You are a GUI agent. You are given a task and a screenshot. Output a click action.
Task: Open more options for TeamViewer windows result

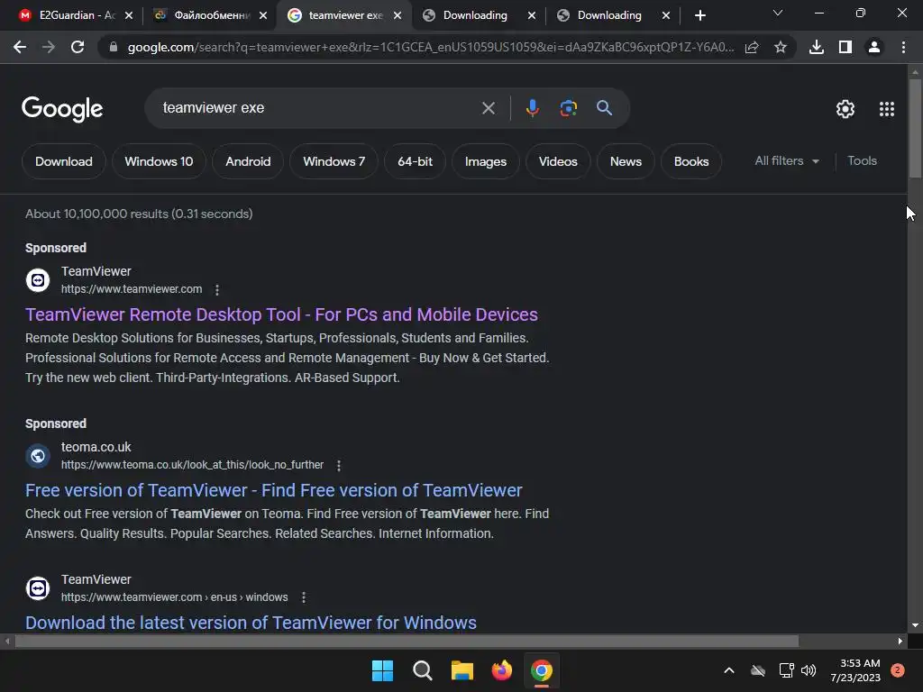click(x=304, y=597)
